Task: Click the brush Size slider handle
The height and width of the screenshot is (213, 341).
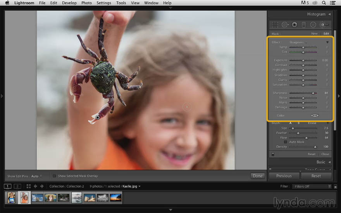Action: tap(293, 128)
